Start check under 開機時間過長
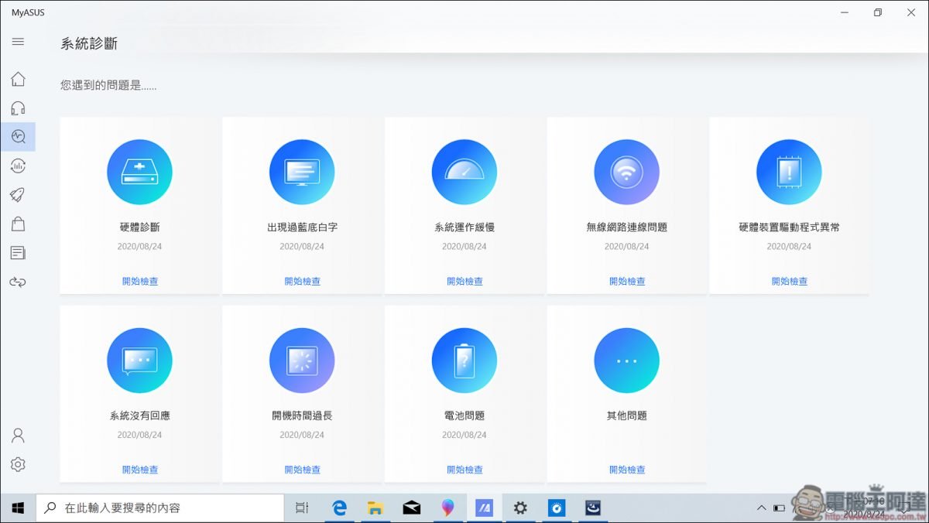This screenshot has width=929, height=523. point(302,470)
